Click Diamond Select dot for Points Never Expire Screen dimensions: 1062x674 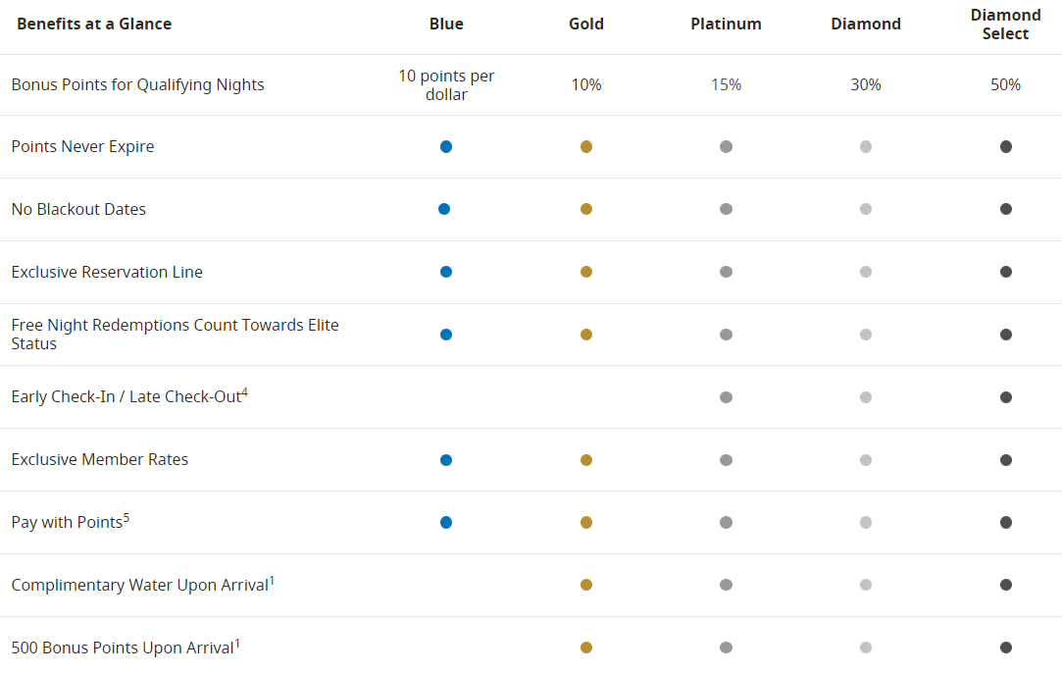(1006, 146)
